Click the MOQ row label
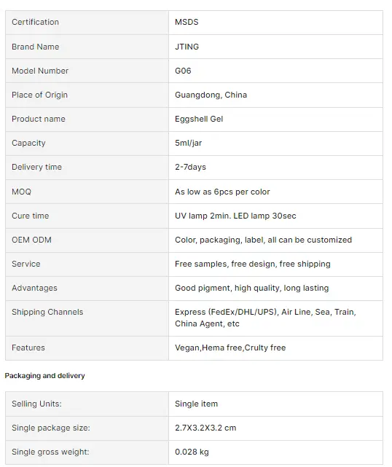The height and width of the screenshot is (467, 392). [x=21, y=192]
